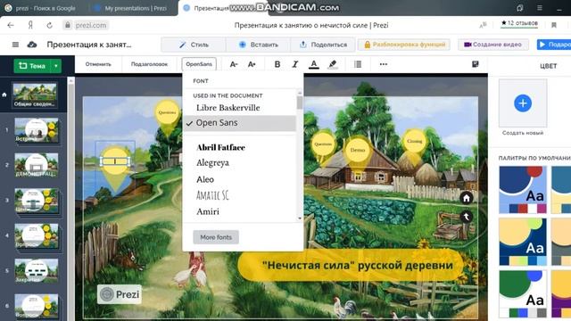
Task: Go back in browser
Action: point(11,25)
